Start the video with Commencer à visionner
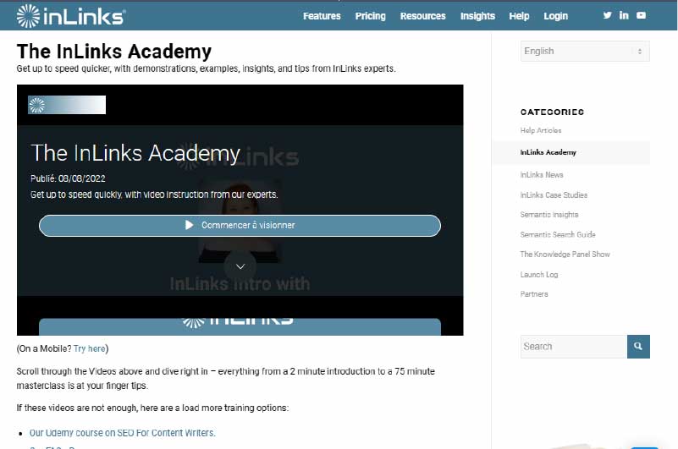 click(x=240, y=225)
